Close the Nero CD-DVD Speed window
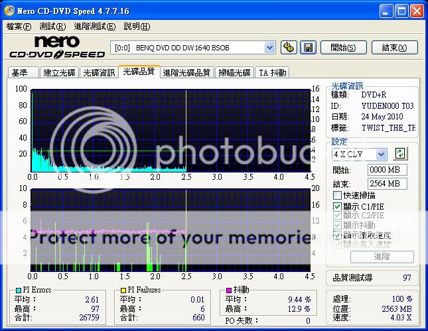 417,11
